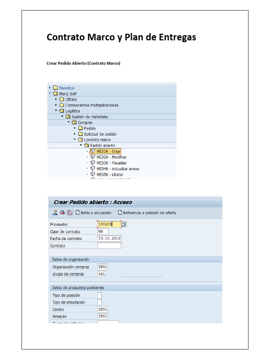
Task: Click the Logística open folder icon
Action: [62, 111]
